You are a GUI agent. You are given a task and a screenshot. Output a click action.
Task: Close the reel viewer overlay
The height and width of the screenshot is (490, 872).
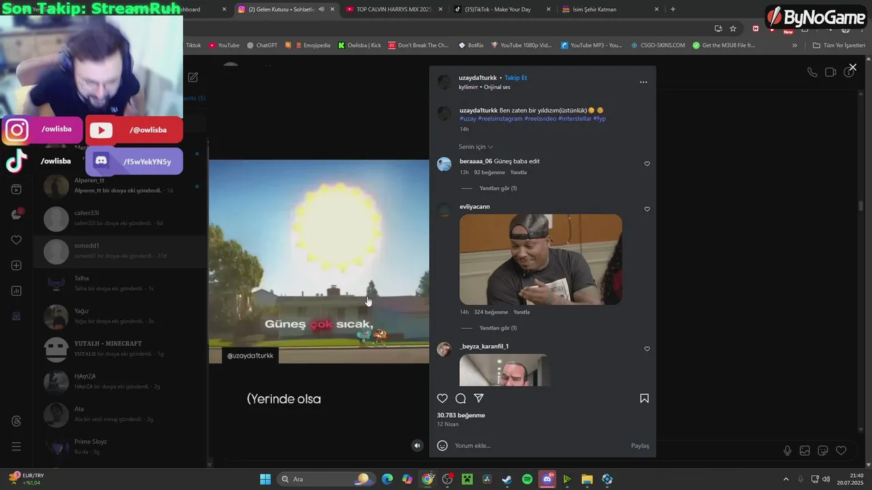click(x=852, y=67)
